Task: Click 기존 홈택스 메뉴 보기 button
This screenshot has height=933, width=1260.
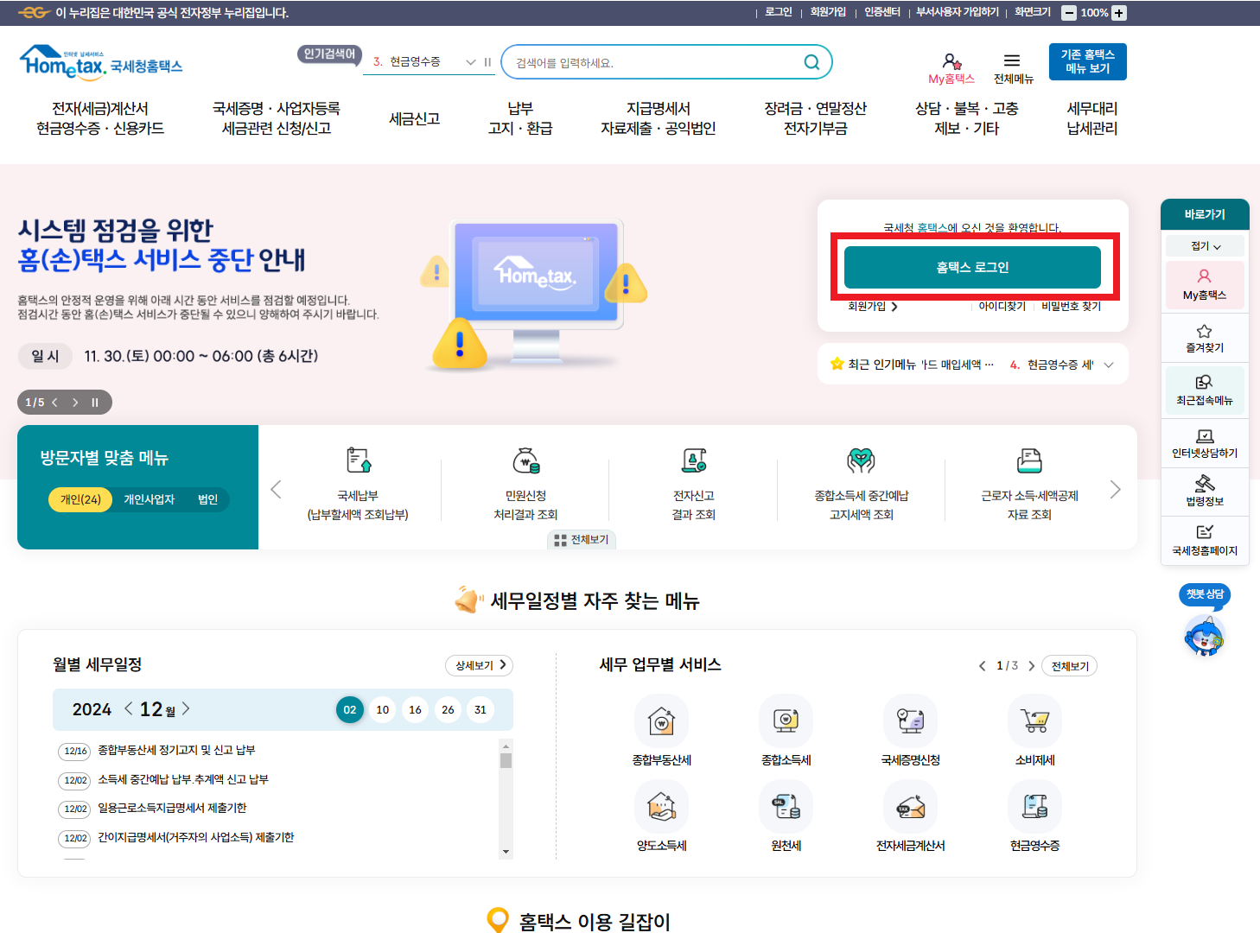Action: click(x=1088, y=61)
